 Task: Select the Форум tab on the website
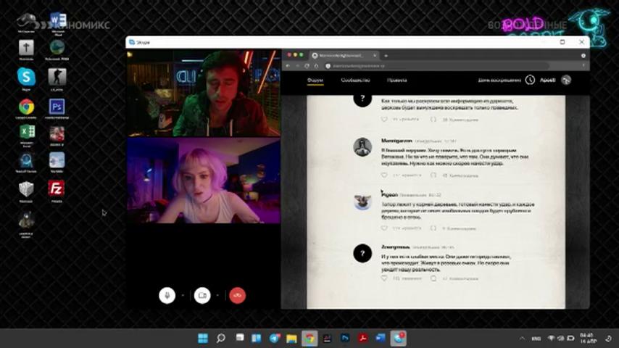[315, 80]
